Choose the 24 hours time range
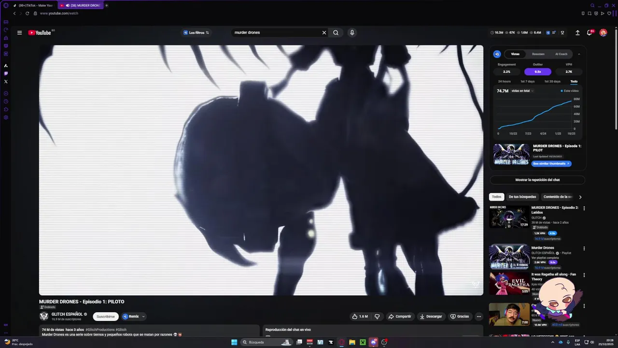 [504, 81]
